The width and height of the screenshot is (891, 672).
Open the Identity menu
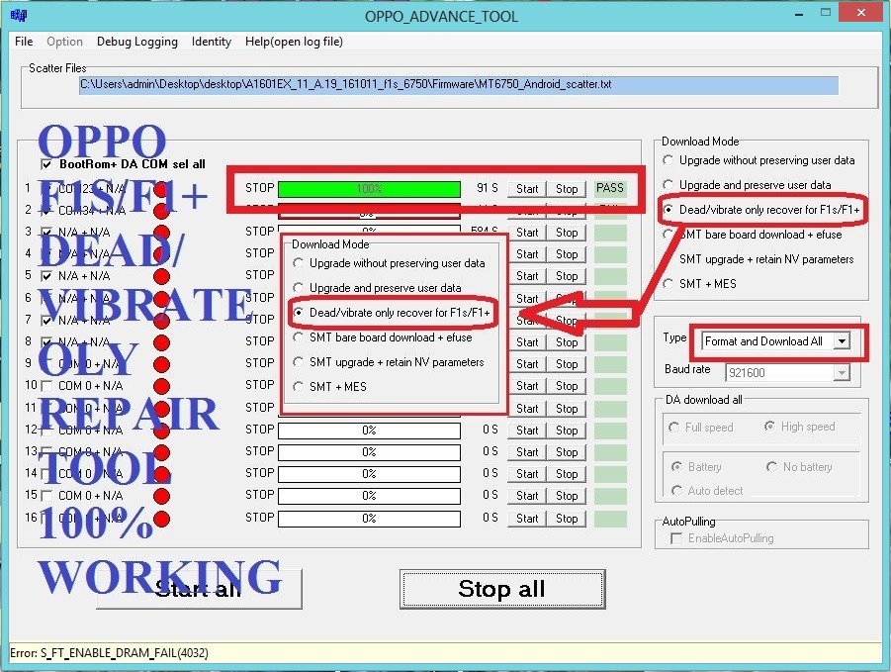point(212,42)
